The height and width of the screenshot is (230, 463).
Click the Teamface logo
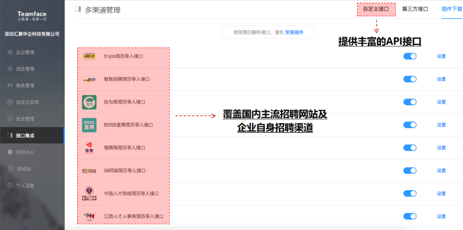[x=32, y=16]
